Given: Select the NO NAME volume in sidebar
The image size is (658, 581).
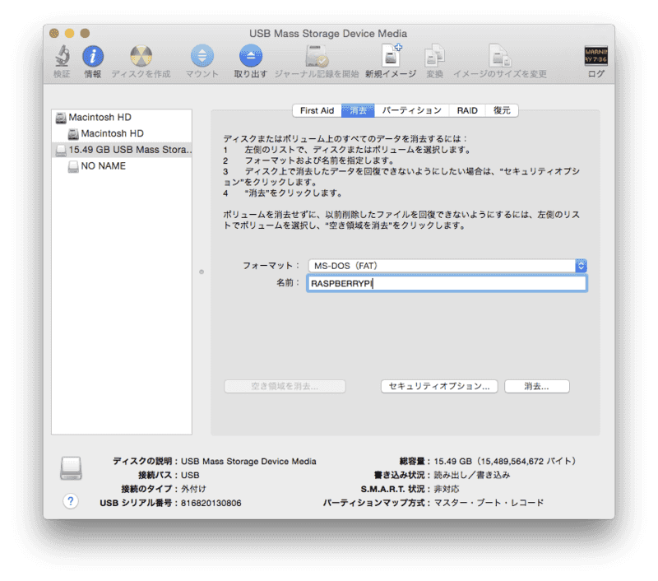Looking at the screenshot, I should (103, 165).
